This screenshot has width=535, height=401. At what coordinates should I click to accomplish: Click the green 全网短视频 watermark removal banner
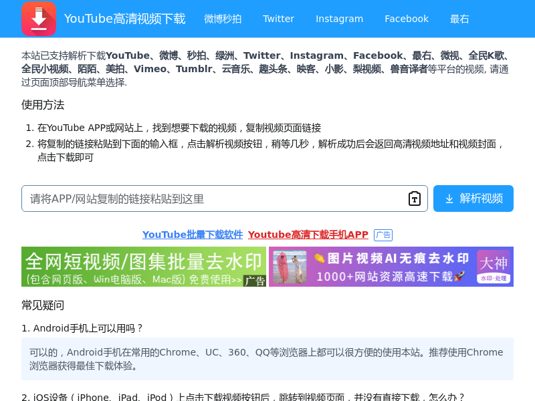tap(134, 267)
